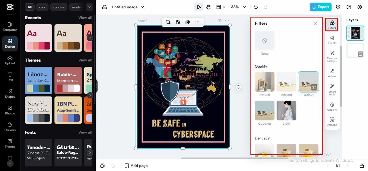Click the CapCut logo icon
Image resolution: width=368 pixels, height=171 pixels.
pyautogui.click(x=10, y=7)
